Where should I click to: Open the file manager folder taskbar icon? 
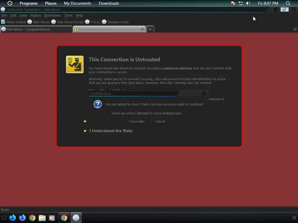(42, 218)
